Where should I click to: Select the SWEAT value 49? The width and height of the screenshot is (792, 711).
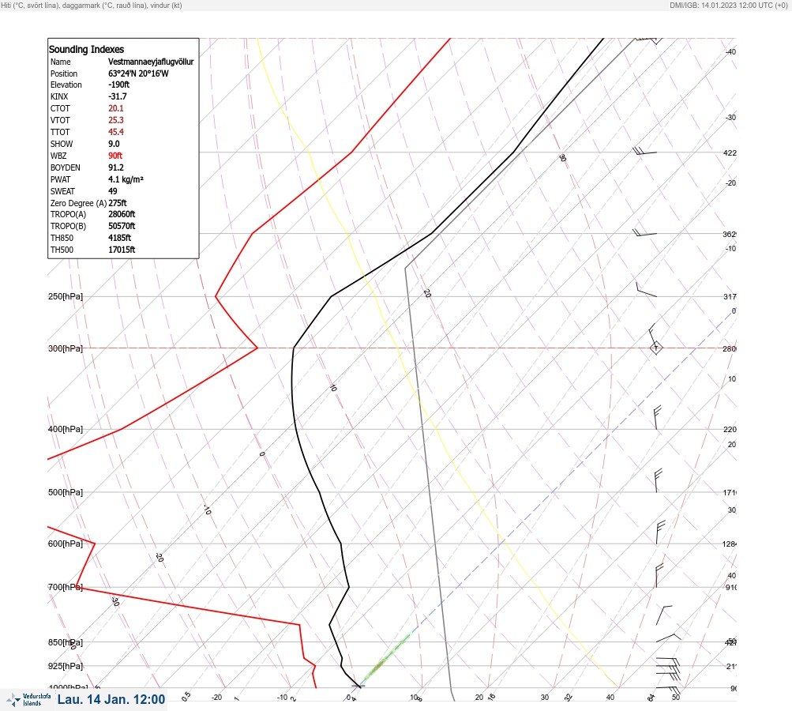113,191
